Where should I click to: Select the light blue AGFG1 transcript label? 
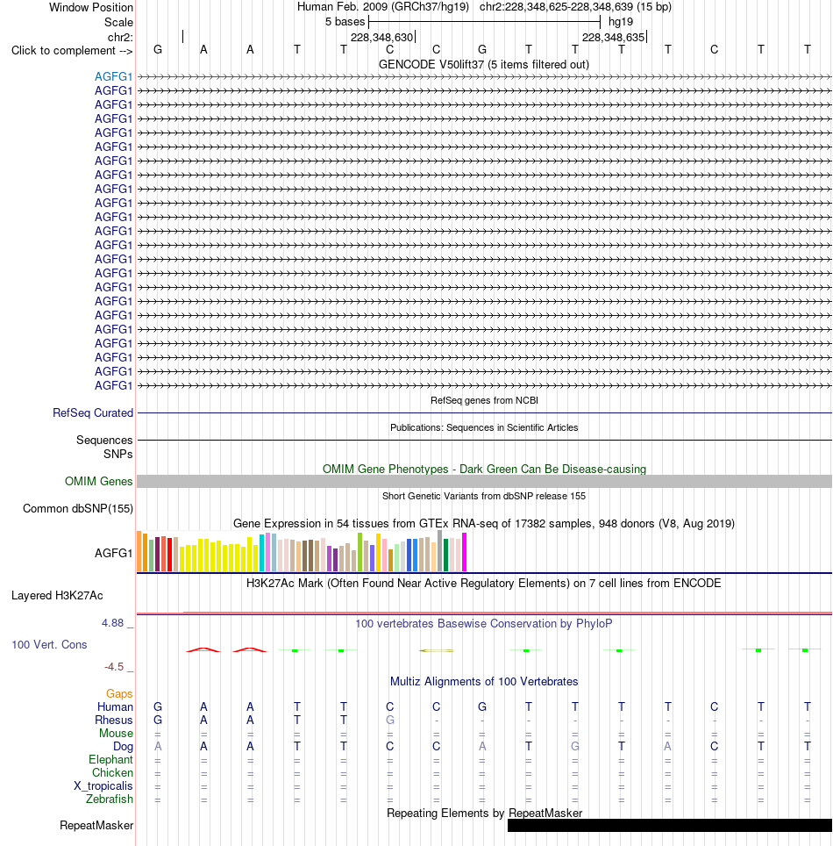tap(113, 76)
